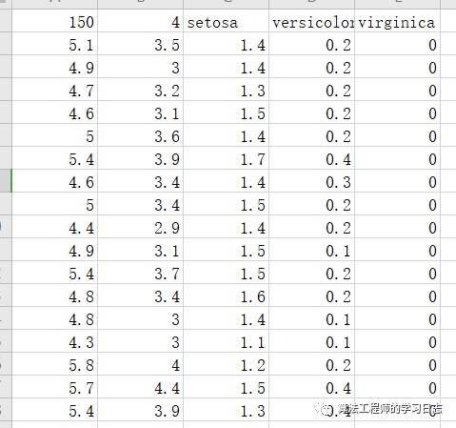Pick the cell containing 1.7

click(226, 158)
